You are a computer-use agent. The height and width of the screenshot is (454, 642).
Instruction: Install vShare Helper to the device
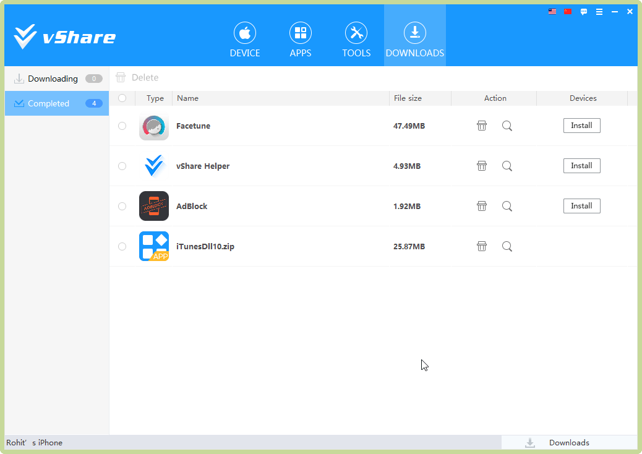[582, 166]
